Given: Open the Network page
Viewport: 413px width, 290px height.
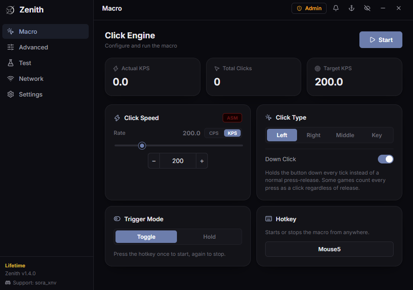Looking at the screenshot, I should point(46,79).
